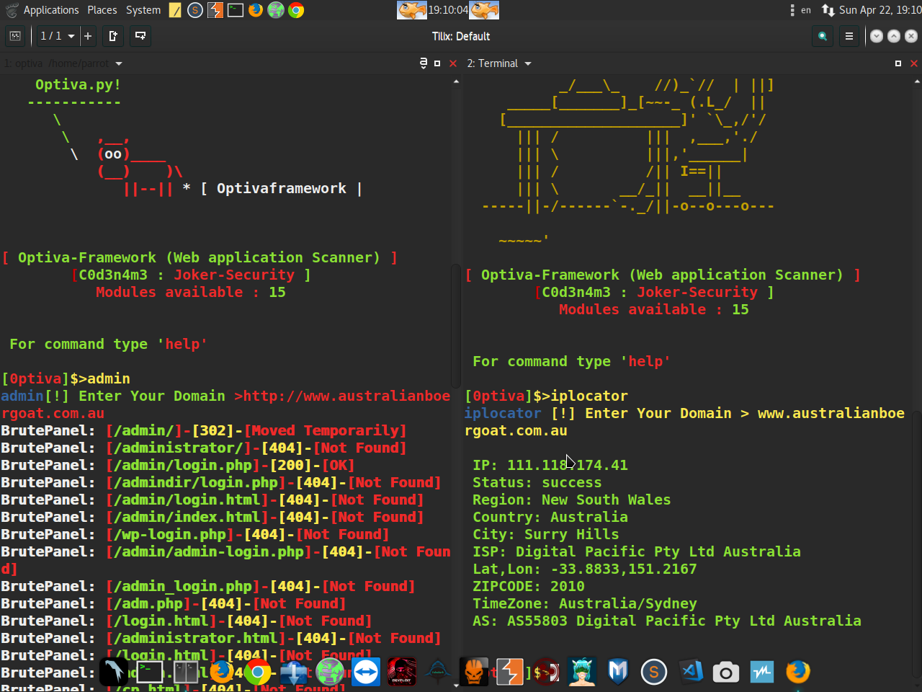Image resolution: width=922 pixels, height=692 pixels.
Task: Select the en keyboard layout indicator
Action: (x=805, y=10)
